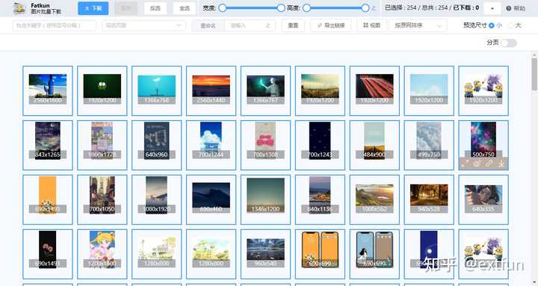Toggle the 分页 pagination switch
Viewport: 538px width, 286px height.
[x=509, y=43]
